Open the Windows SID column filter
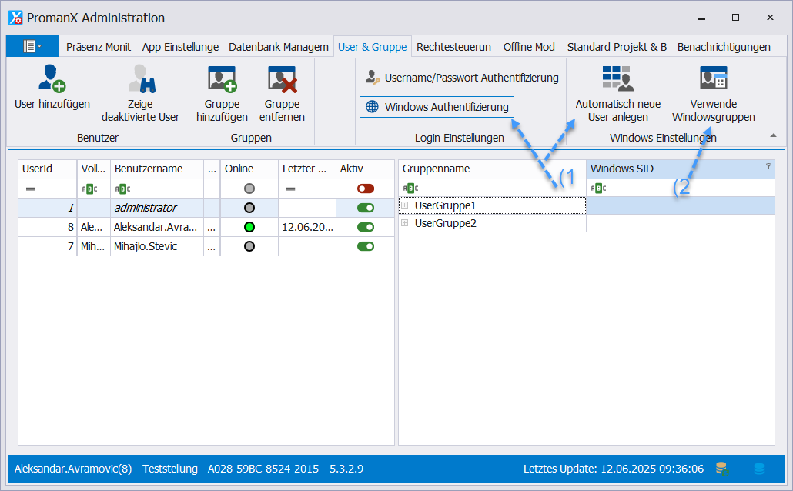 768,166
